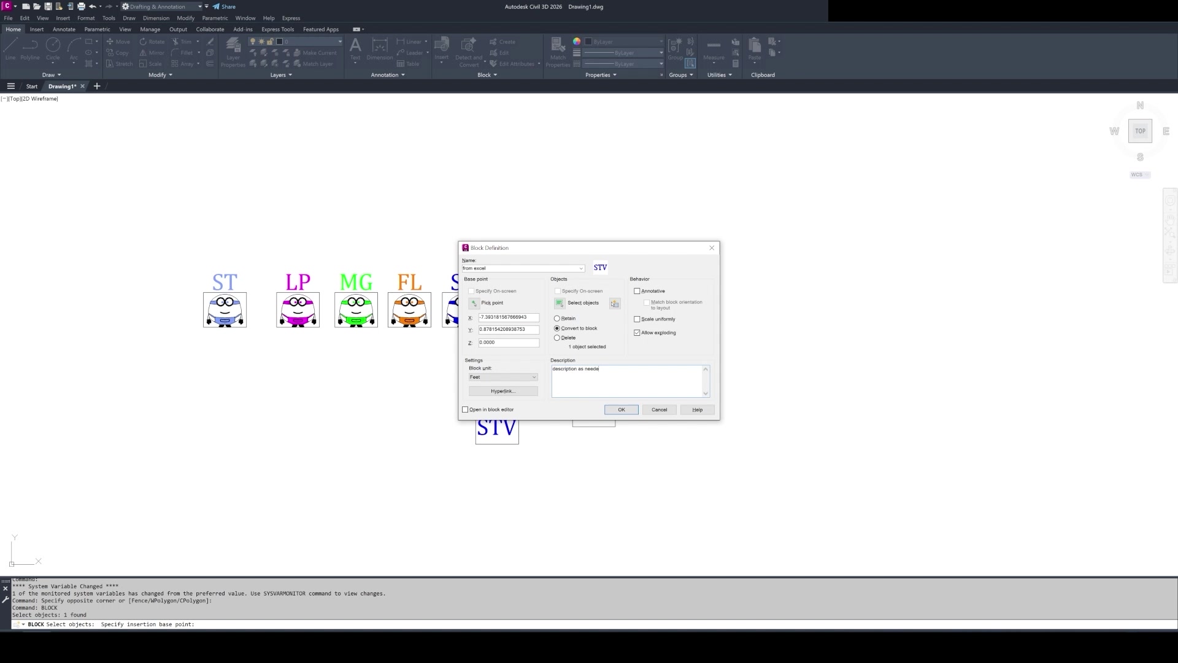
Task: Select the Retain radio option
Action: [557, 319]
